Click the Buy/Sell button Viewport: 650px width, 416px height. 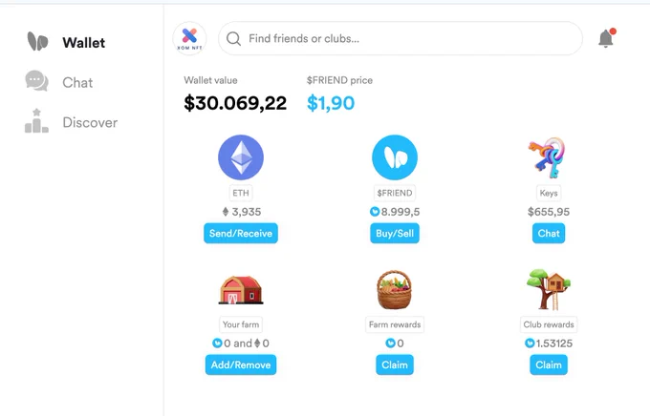tap(395, 234)
